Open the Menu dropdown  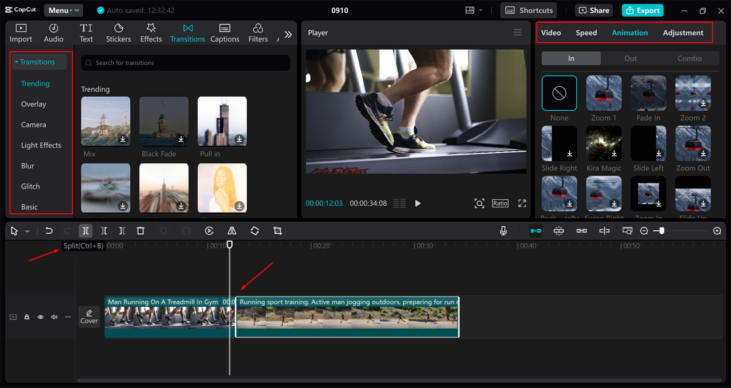[x=63, y=10]
